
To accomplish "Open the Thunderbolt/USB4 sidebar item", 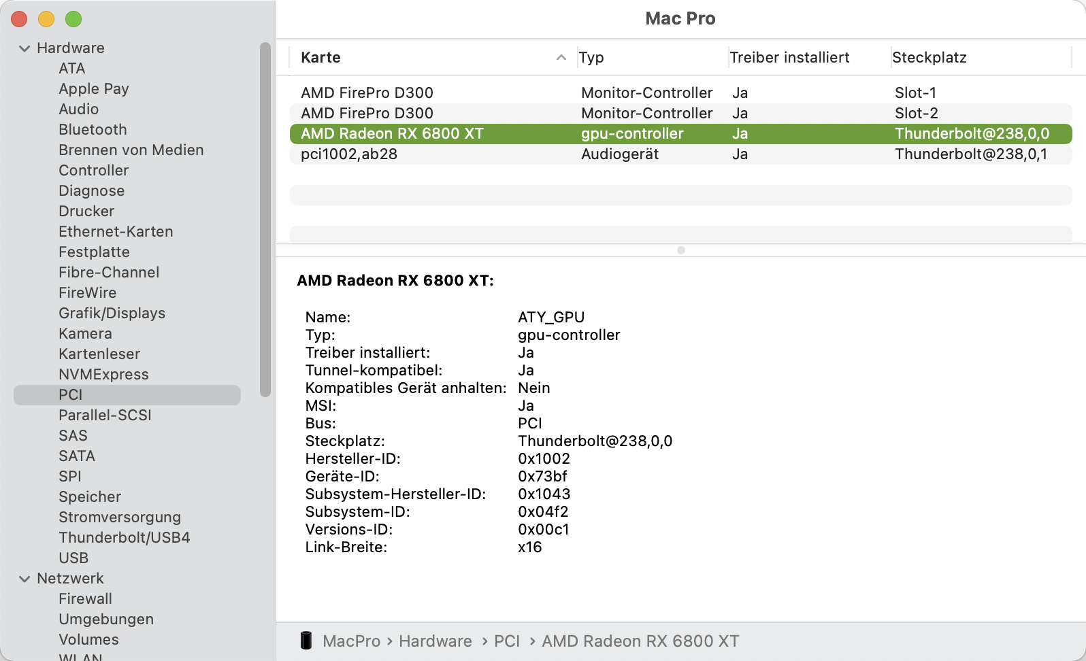I will tap(124, 538).
